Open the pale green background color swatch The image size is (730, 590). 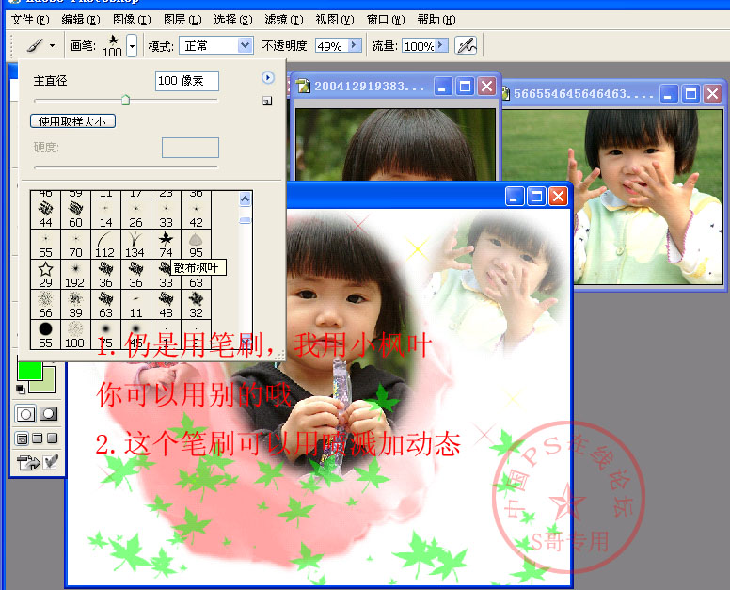coord(46,384)
